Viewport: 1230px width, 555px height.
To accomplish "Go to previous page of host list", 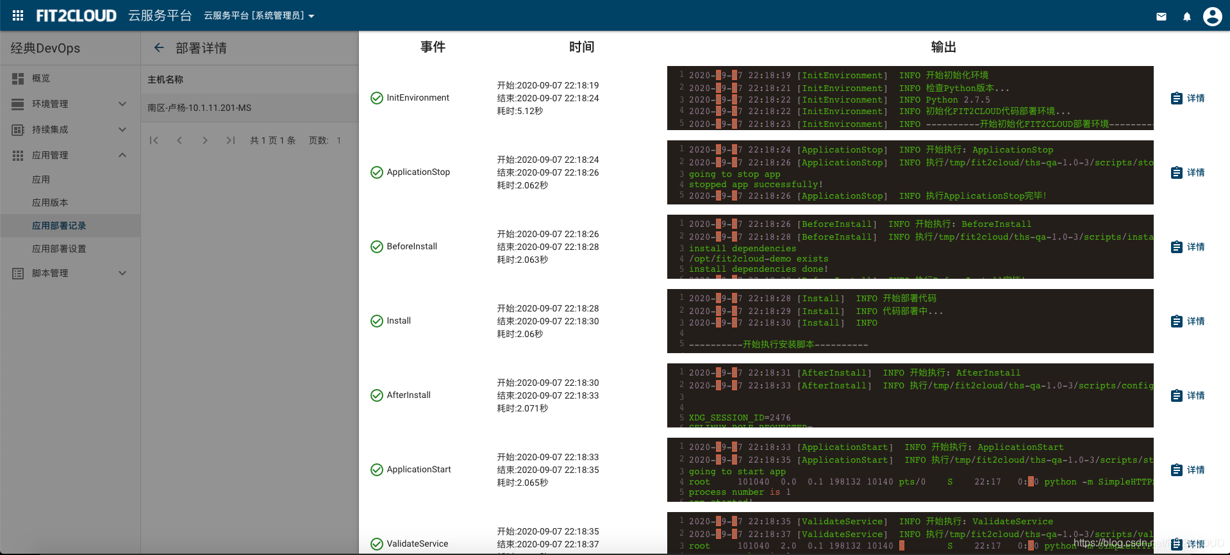I will click(x=179, y=140).
